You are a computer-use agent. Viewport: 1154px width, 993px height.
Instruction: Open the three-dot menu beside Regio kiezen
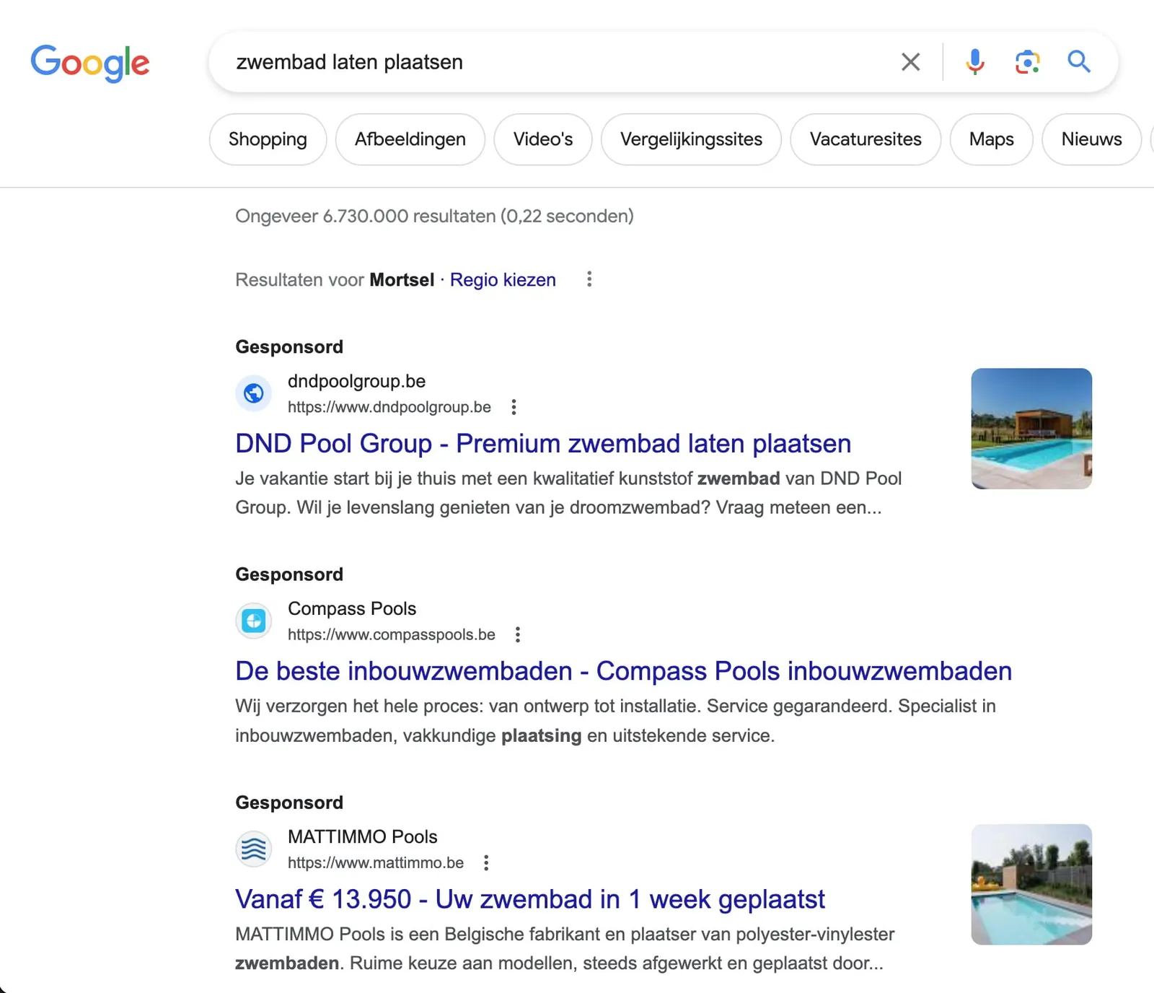point(589,279)
